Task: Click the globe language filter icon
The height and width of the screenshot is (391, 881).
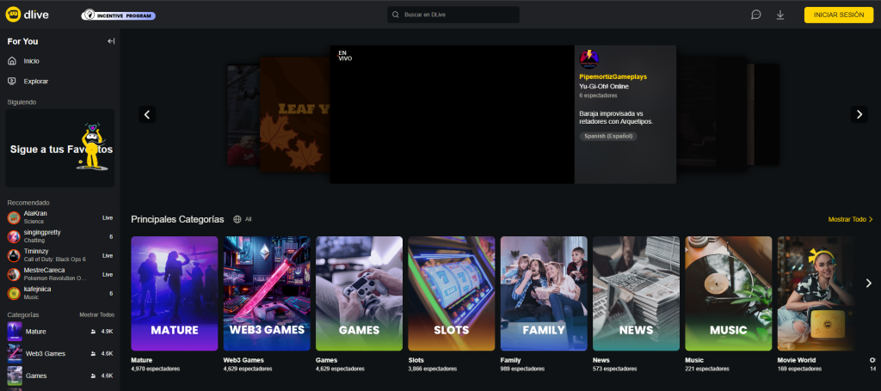Action: pos(237,219)
